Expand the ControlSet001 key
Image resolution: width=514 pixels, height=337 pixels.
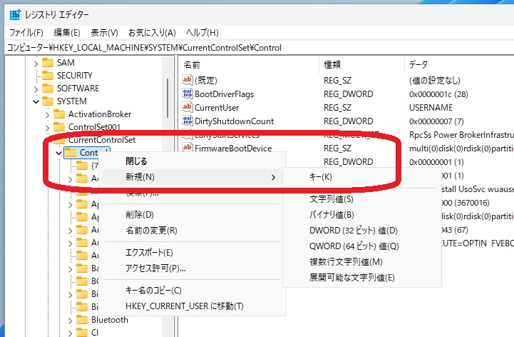pyautogui.click(x=48, y=127)
